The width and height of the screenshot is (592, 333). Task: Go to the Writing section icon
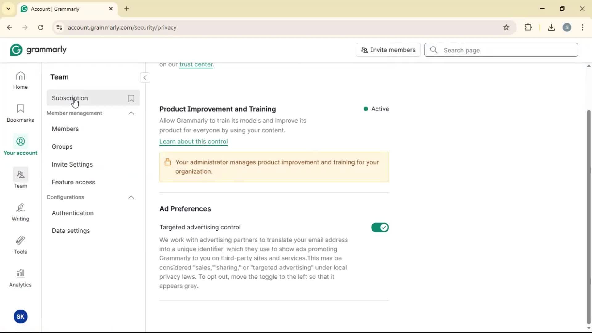(x=20, y=212)
